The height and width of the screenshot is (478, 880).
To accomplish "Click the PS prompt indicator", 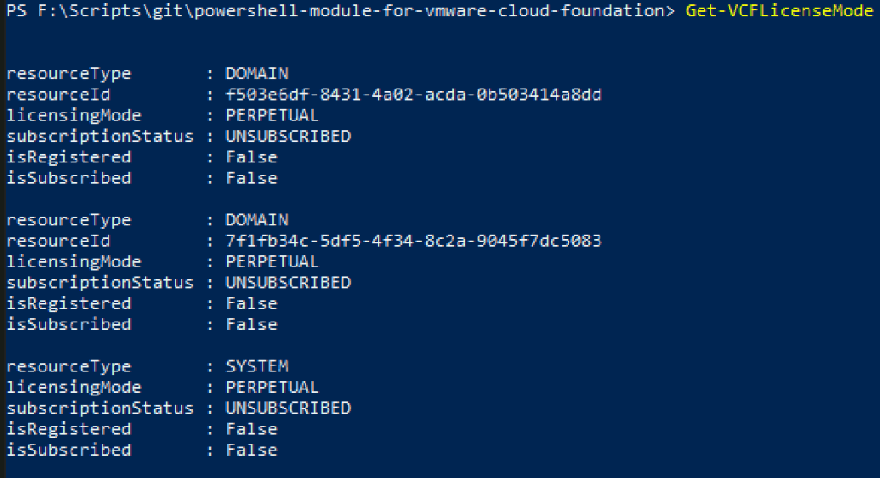I will coord(15,12).
